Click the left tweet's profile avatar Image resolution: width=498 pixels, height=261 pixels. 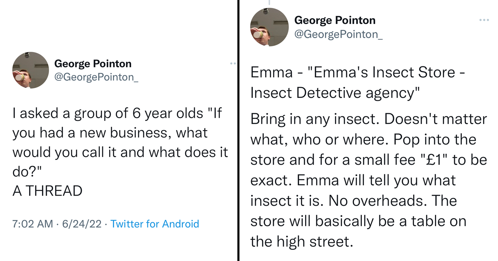click(31, 70)
